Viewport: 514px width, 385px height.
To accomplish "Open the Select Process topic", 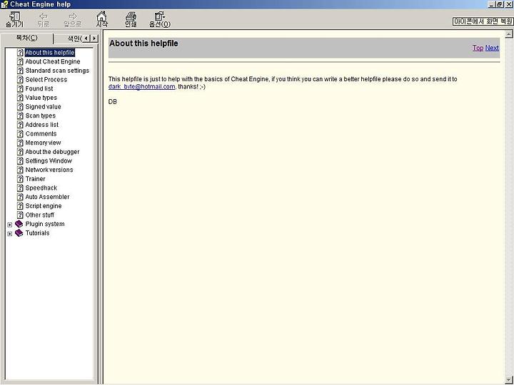I will (46, 80).
